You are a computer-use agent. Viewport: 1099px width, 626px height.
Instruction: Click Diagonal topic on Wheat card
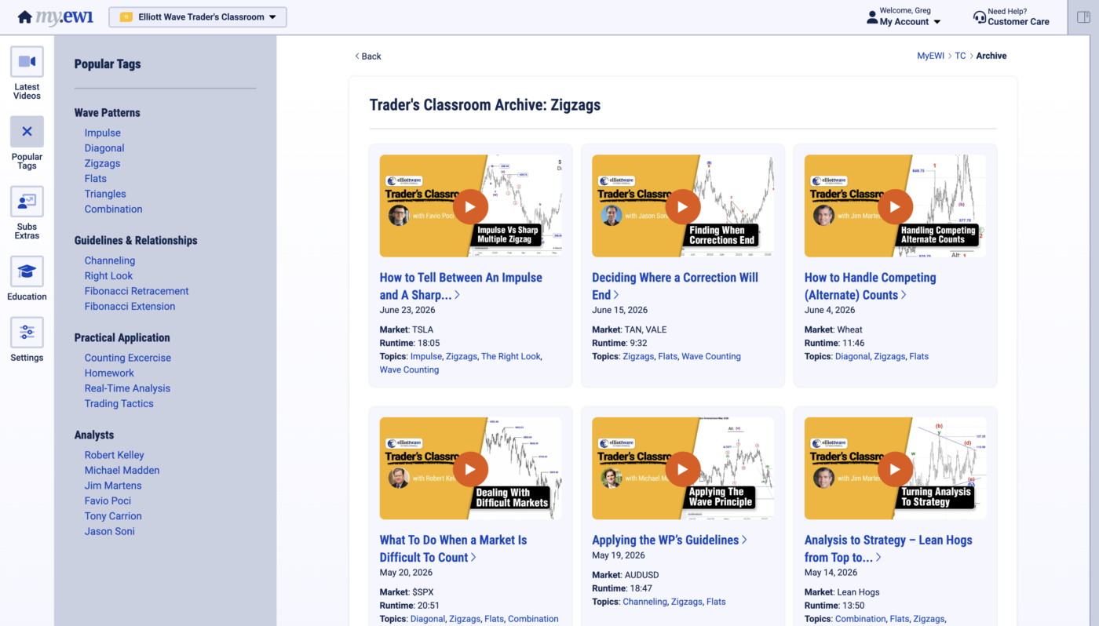853,356
